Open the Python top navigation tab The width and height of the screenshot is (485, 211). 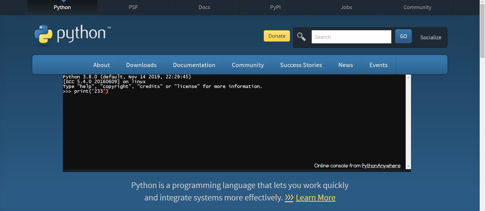pyautogui.click(x=62, y=7)
